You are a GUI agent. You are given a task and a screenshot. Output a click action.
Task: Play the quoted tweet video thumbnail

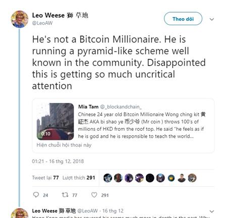tap(55, 122)
